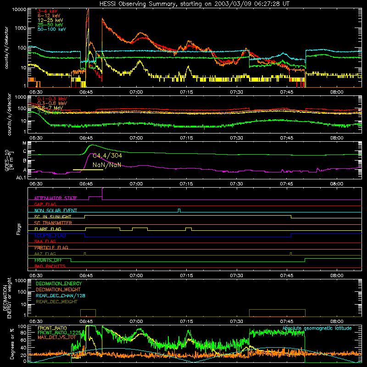Click the HESSI Observing Summary title text
The width and height of the screenshot is (367, 367).
tap(194, 4)
